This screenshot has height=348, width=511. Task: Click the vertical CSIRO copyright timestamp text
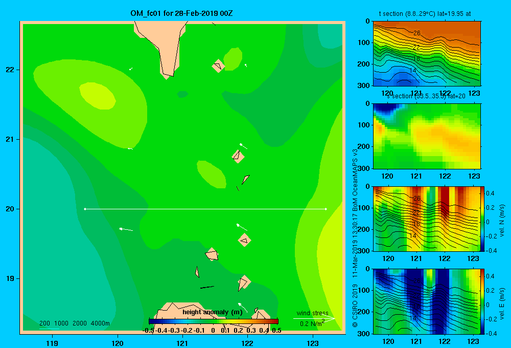point(355,238)
